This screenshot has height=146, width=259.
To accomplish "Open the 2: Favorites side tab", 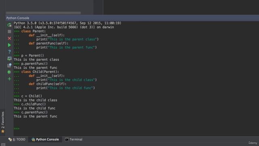I will point(3,120).
